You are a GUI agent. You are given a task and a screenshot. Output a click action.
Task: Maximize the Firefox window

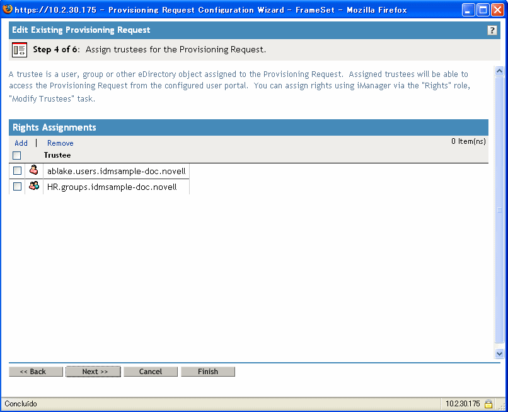click(x=483, y=10)
